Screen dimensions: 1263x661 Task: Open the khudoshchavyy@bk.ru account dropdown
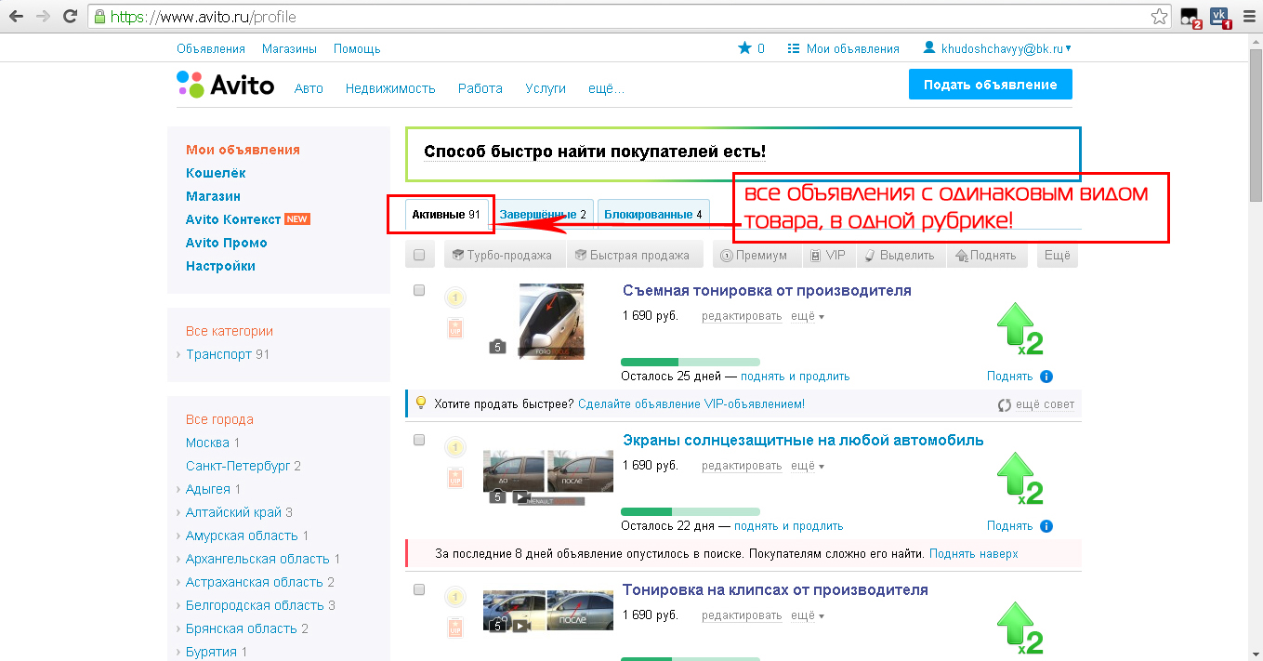997,48
